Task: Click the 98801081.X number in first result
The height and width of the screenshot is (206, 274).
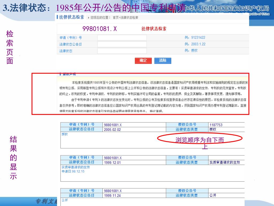Action: (113, 125)
